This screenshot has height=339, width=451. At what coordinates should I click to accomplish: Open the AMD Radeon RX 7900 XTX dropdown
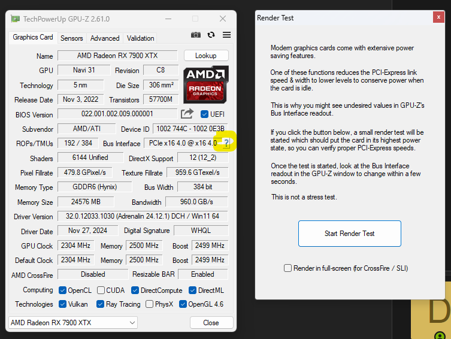73,323
